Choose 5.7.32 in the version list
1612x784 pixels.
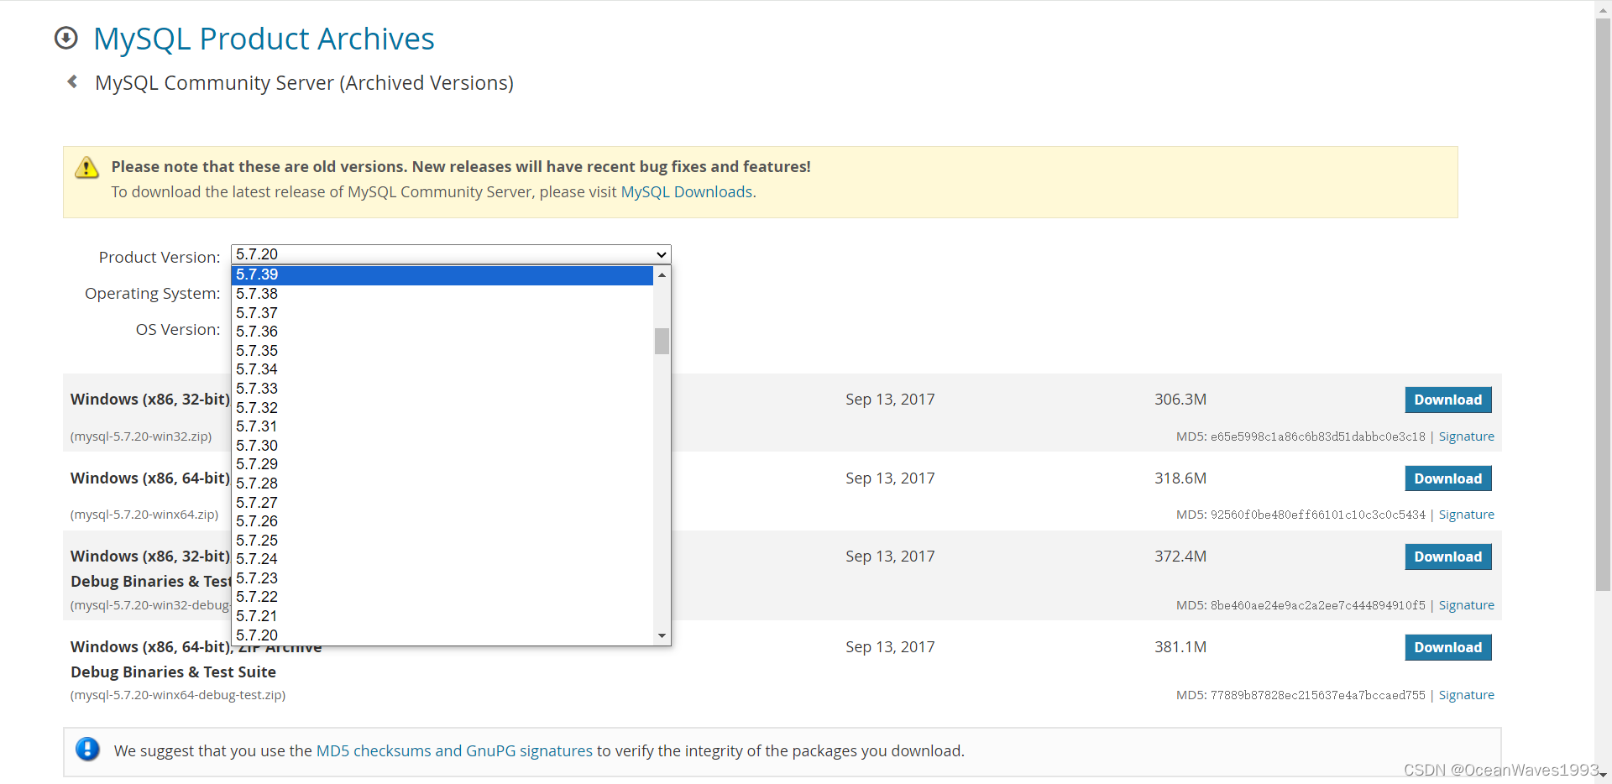pos(442,408)
